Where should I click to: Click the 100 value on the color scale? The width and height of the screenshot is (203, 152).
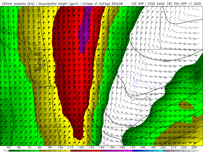click(x=60, y=147)
